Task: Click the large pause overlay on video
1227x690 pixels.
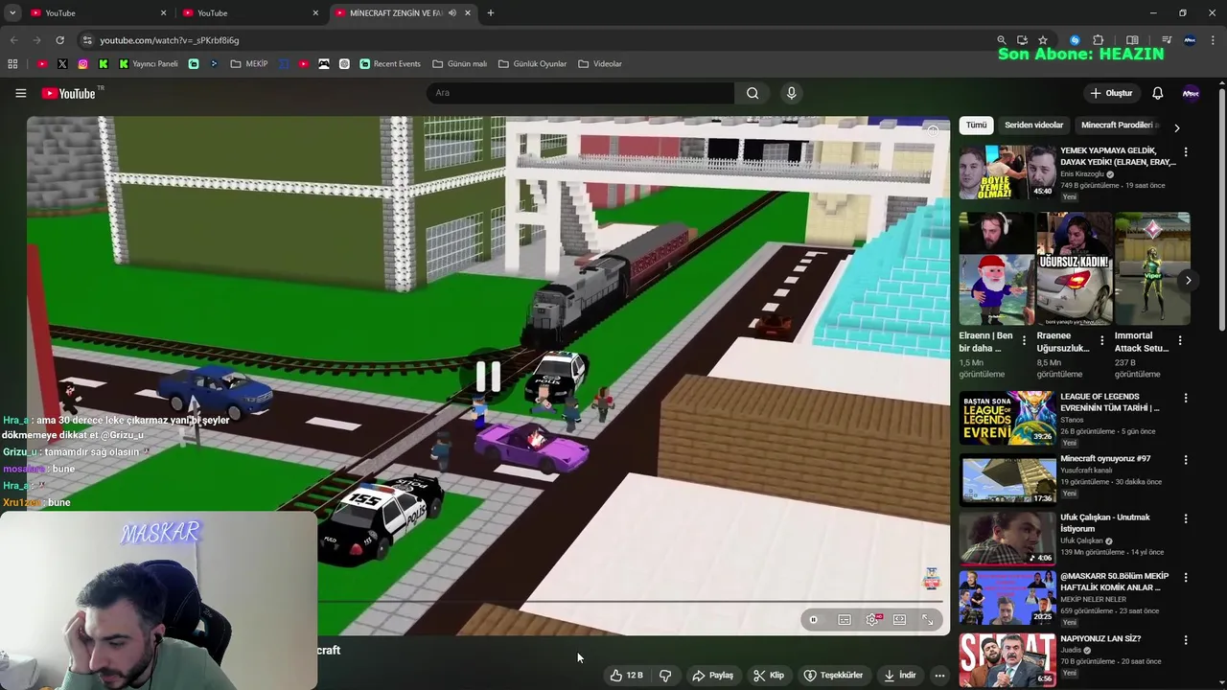Action: pos(488,377)
